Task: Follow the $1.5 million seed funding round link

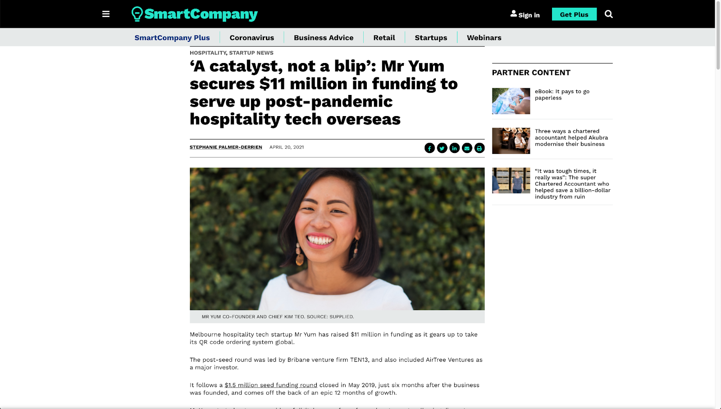Action: point(271,385)
